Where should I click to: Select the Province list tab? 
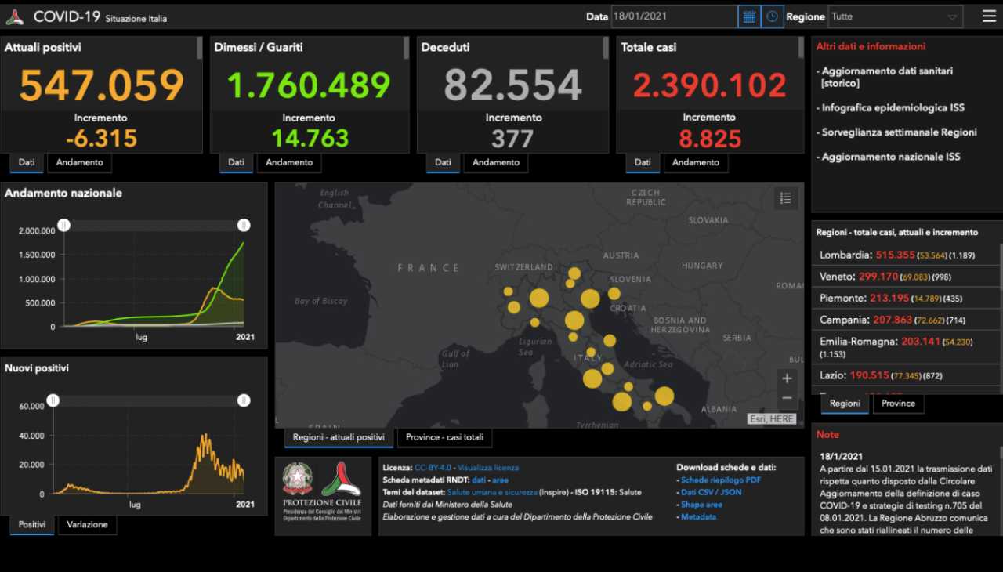[x=898, y=404]
